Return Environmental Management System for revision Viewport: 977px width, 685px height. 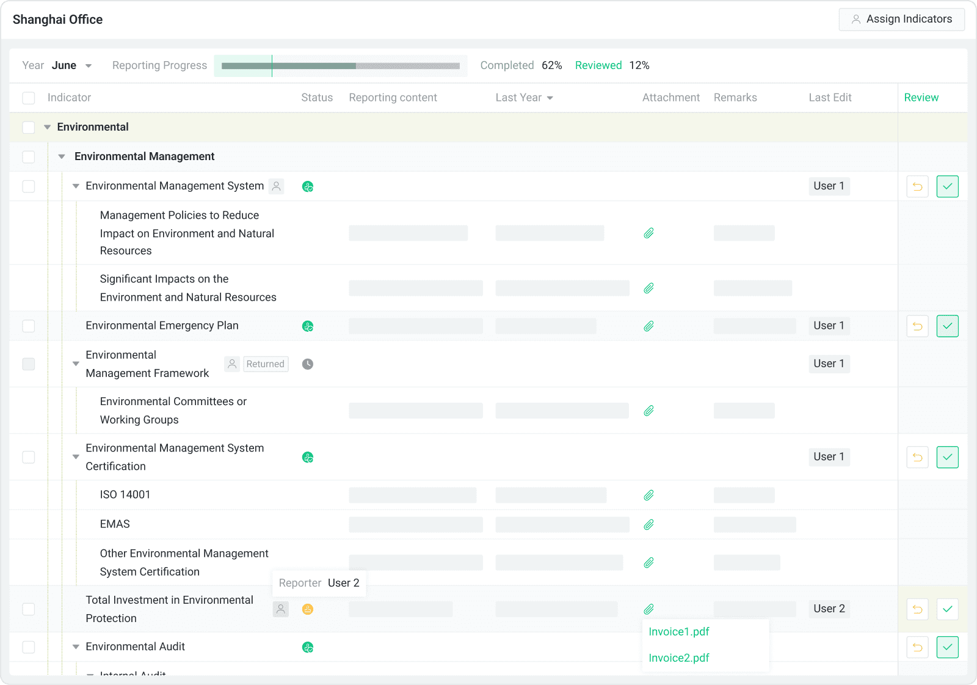918,186
